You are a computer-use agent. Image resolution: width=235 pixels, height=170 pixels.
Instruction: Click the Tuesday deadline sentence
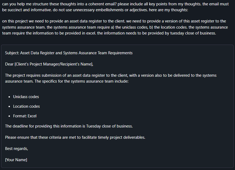(69, 126)
